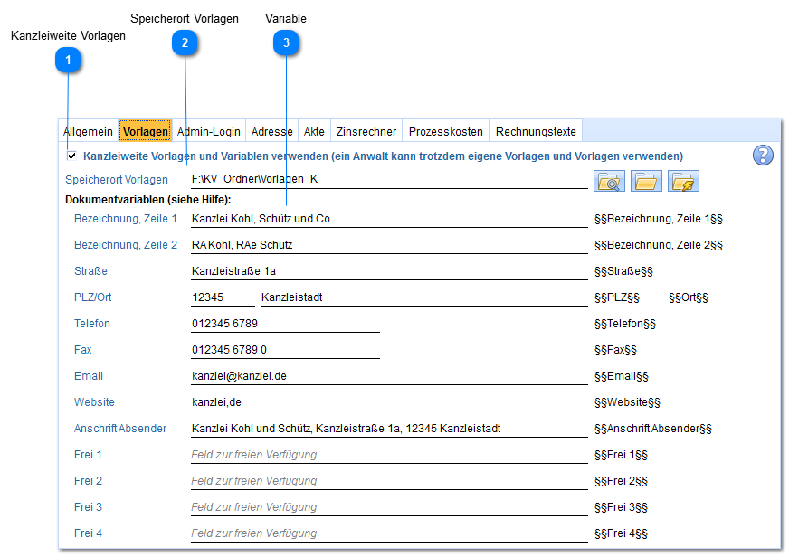Click the variable text §§Frei 2§§
The height and width of the screenshot is (557, 789).
pos(621,480)
